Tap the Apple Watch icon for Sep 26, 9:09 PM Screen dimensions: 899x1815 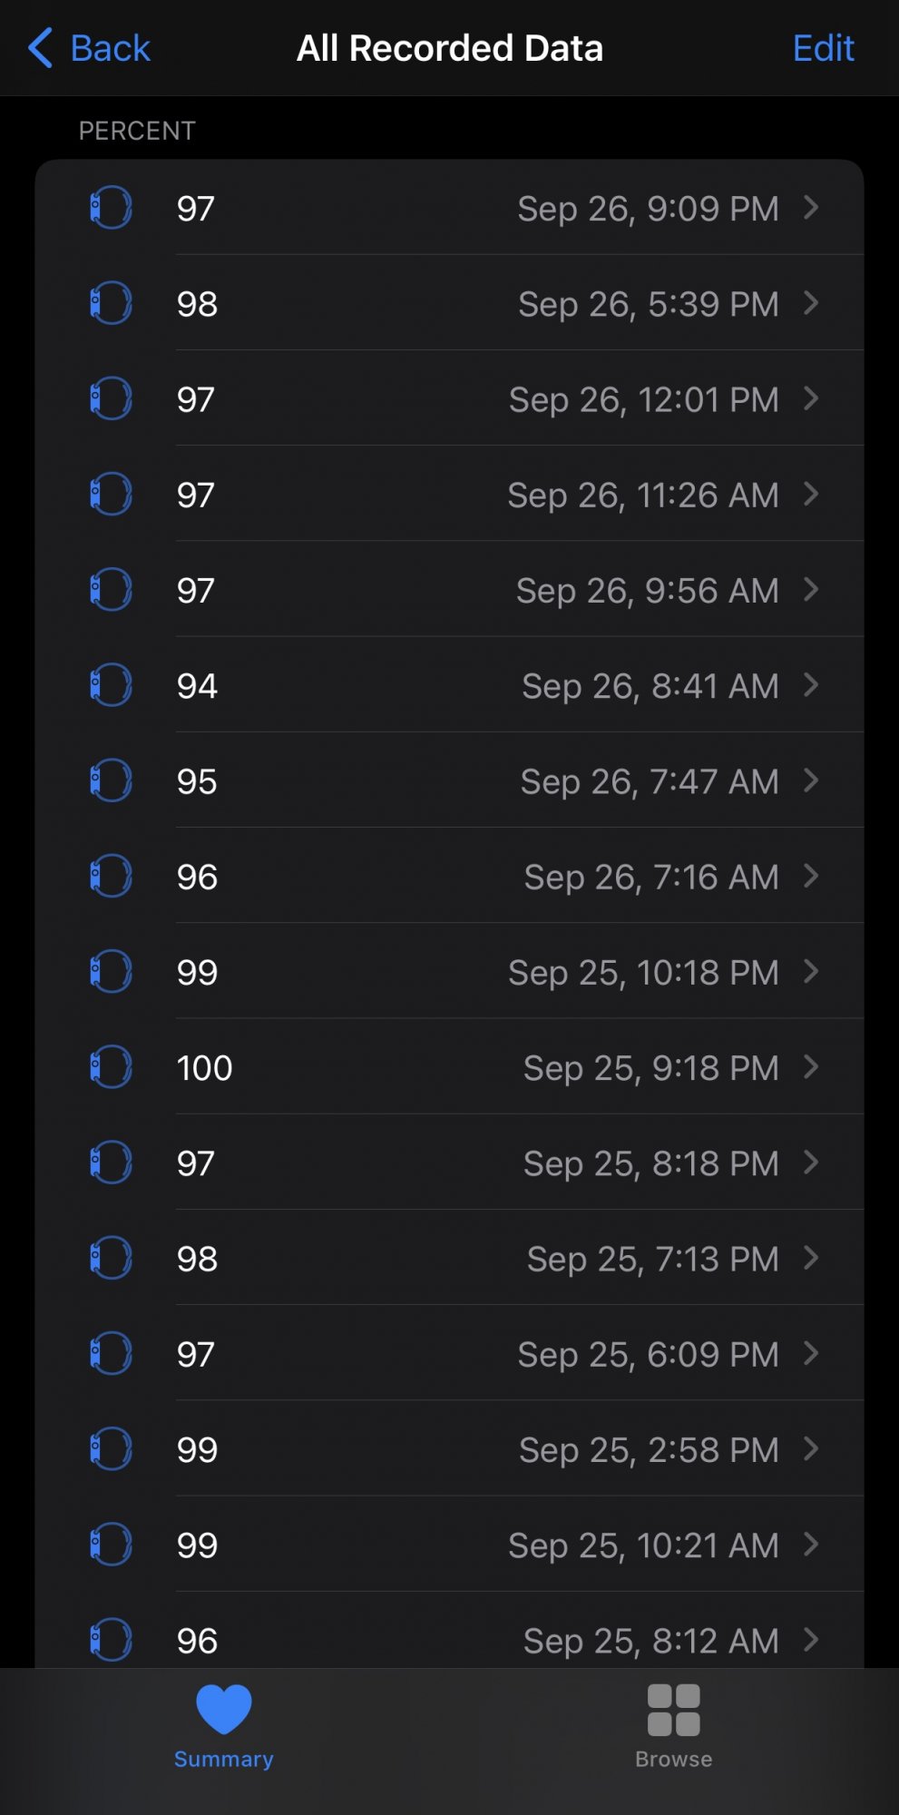[111, 208]
